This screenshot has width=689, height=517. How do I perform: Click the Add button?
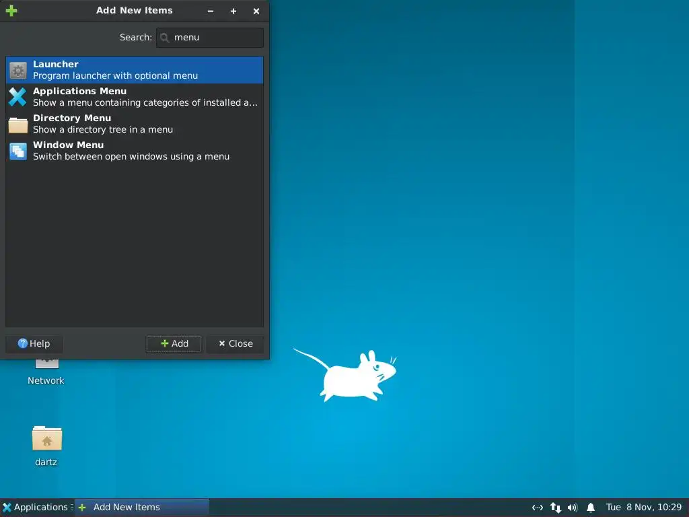tap(174, 344)
